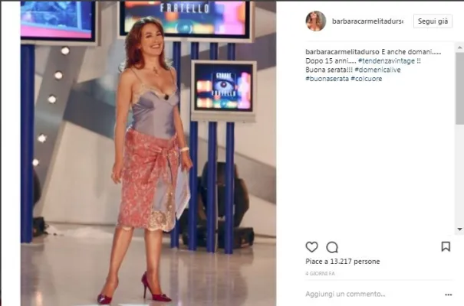The image size is (464, 306).
Task: Click the 4 GIORNI FA timestamp
Action: pos(320,274)
